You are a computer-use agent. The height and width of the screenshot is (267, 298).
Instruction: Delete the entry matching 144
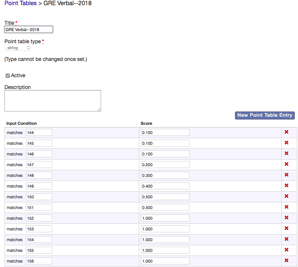pyautogui.click(x=286, y=132)
